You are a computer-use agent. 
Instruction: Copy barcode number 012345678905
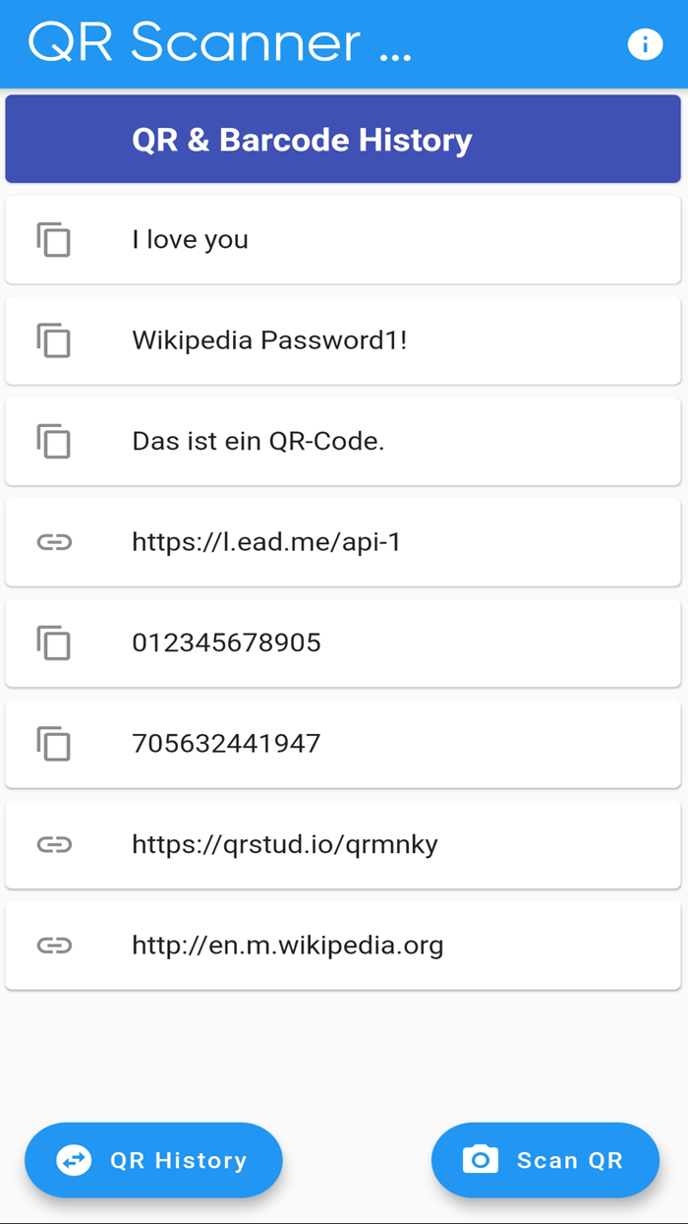coord(56,643)
